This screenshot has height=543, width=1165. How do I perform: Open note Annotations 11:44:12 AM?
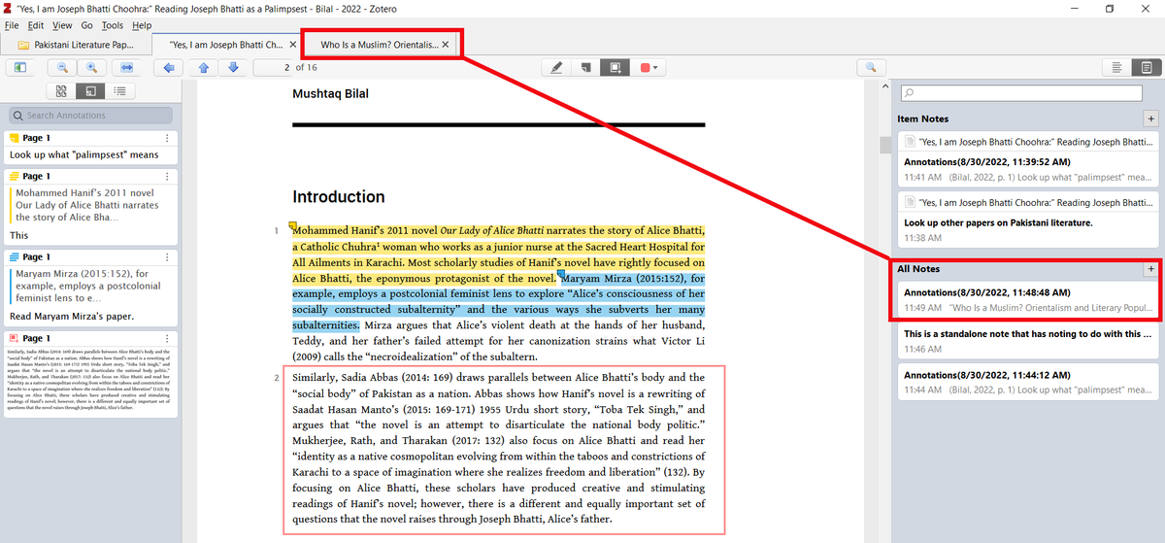pos(1028,381)
